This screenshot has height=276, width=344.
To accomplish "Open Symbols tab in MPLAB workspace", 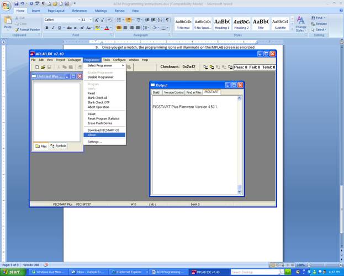I will click(58, 146).
